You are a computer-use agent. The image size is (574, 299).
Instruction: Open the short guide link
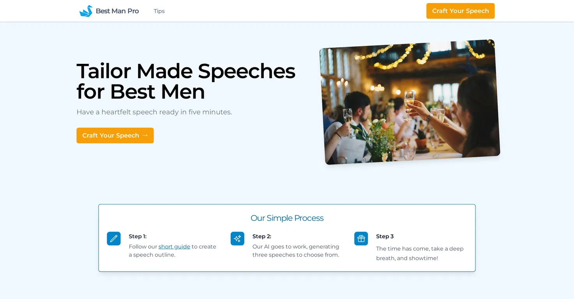174,246
